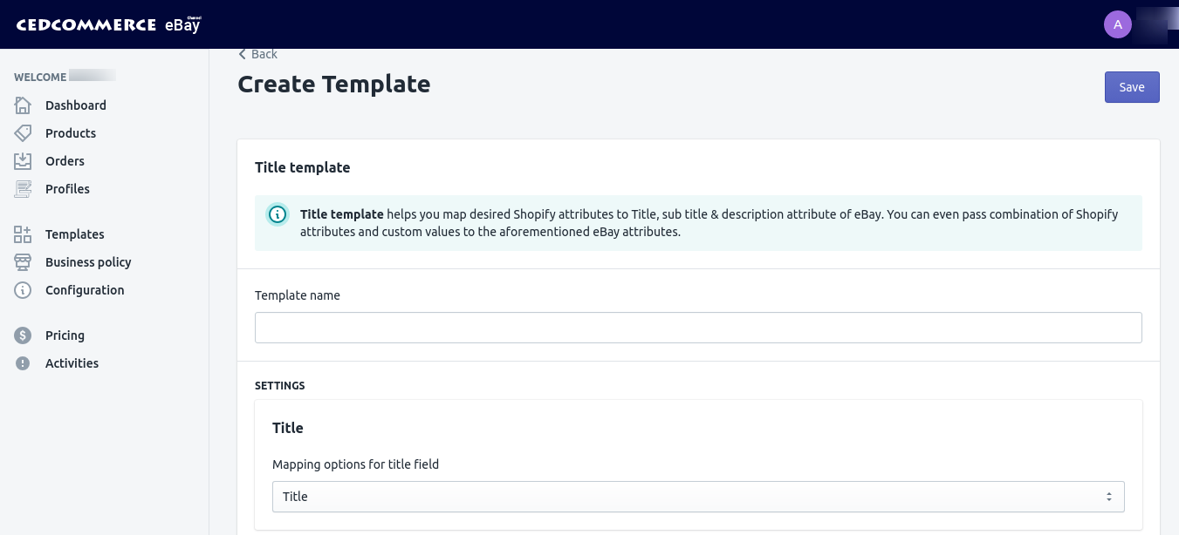Click the Activities alert icon
The width and height of the screenshot is (1179, 535).
[23, 363]
